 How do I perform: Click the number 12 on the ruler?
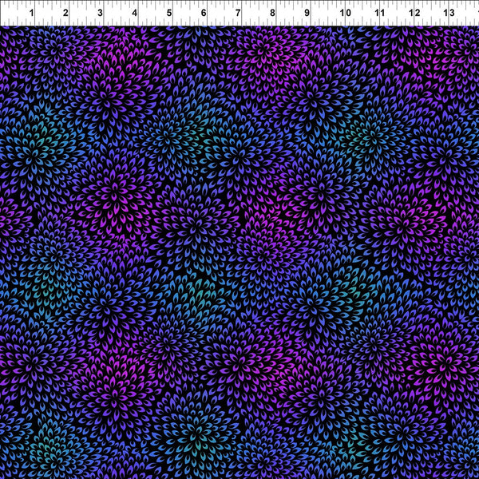click(414, 14)
